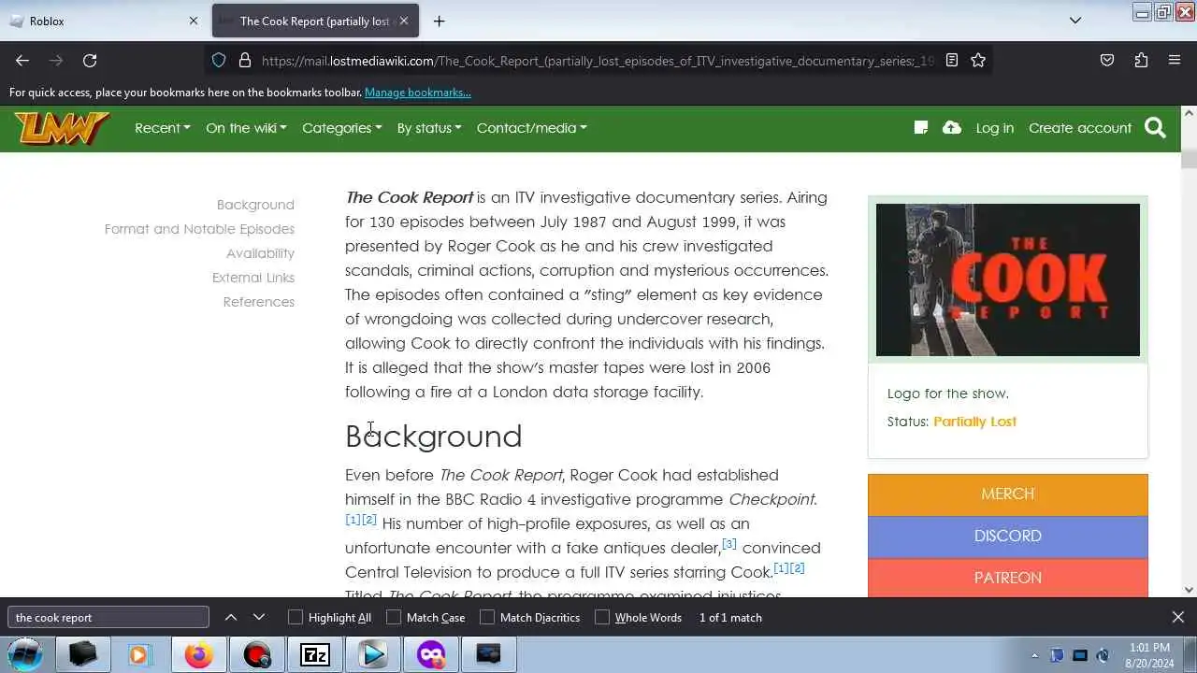Bookmark this page with star icon
The image size is (1197, 673).
coord(978,60)
